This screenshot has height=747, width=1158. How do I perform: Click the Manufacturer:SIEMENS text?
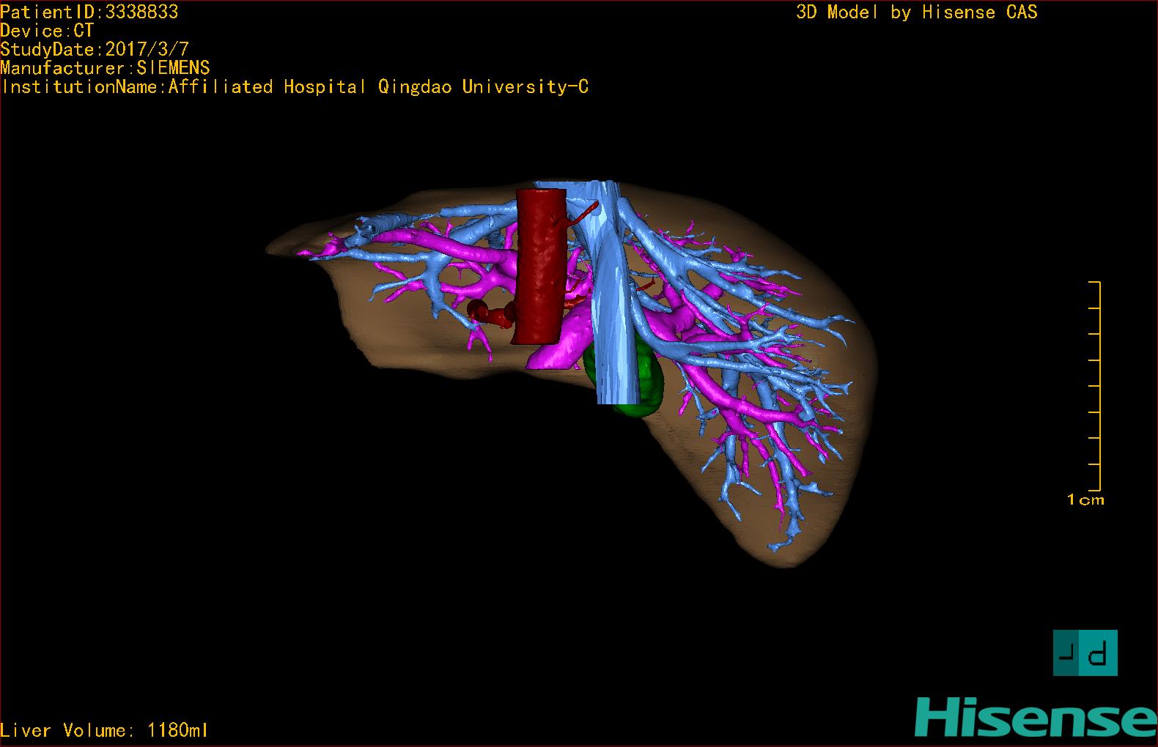tap(105, 68)
